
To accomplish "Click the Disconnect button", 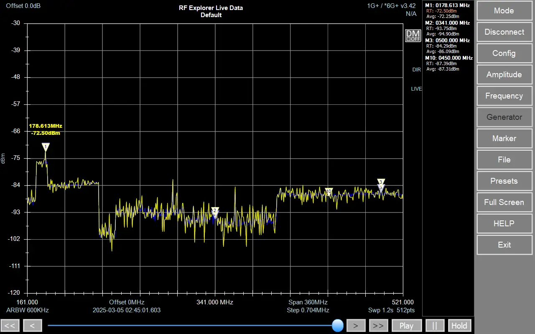I will (x=504, y=32).
